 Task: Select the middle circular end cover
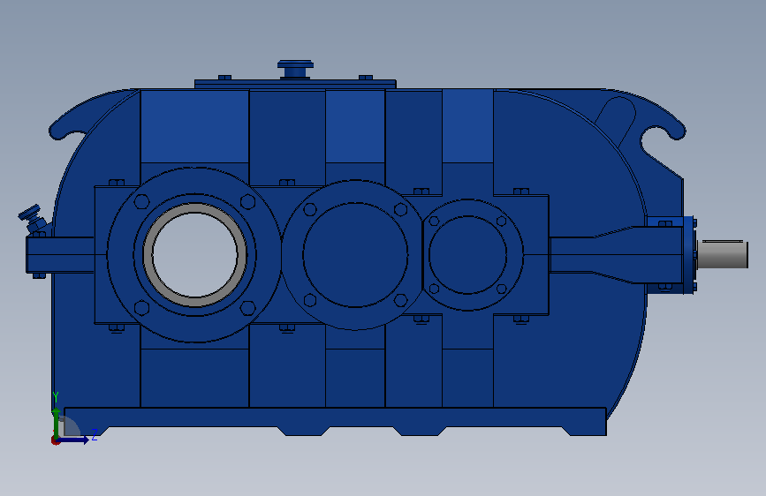(355, 255)
